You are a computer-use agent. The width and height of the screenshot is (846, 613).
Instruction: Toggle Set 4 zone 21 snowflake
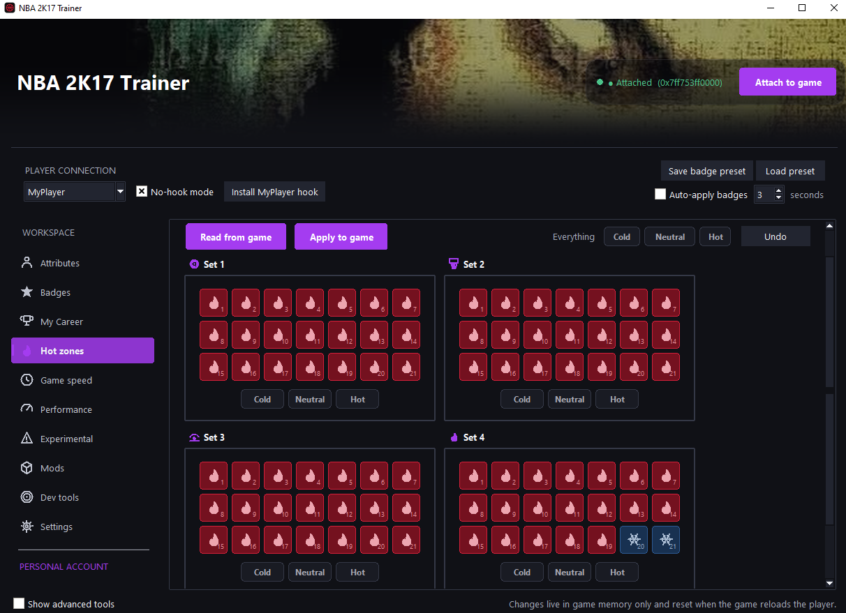(x=666, y=540)
